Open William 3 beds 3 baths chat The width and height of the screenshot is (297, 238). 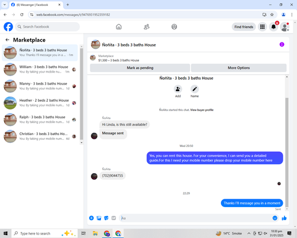point(40,70)
